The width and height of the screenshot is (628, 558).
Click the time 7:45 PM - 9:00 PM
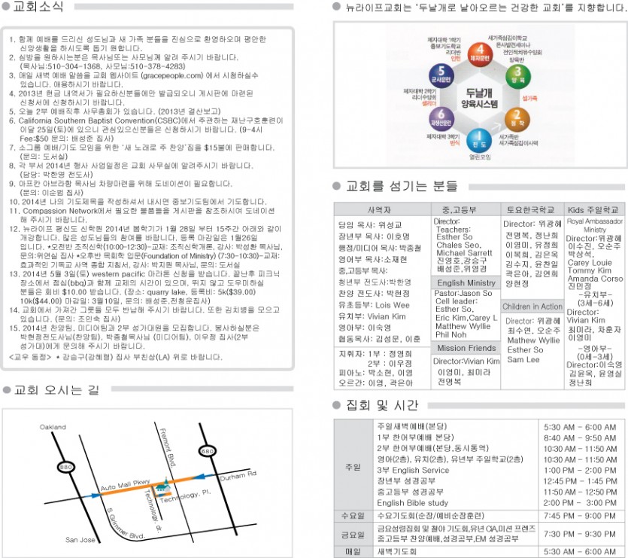(580, 516)
